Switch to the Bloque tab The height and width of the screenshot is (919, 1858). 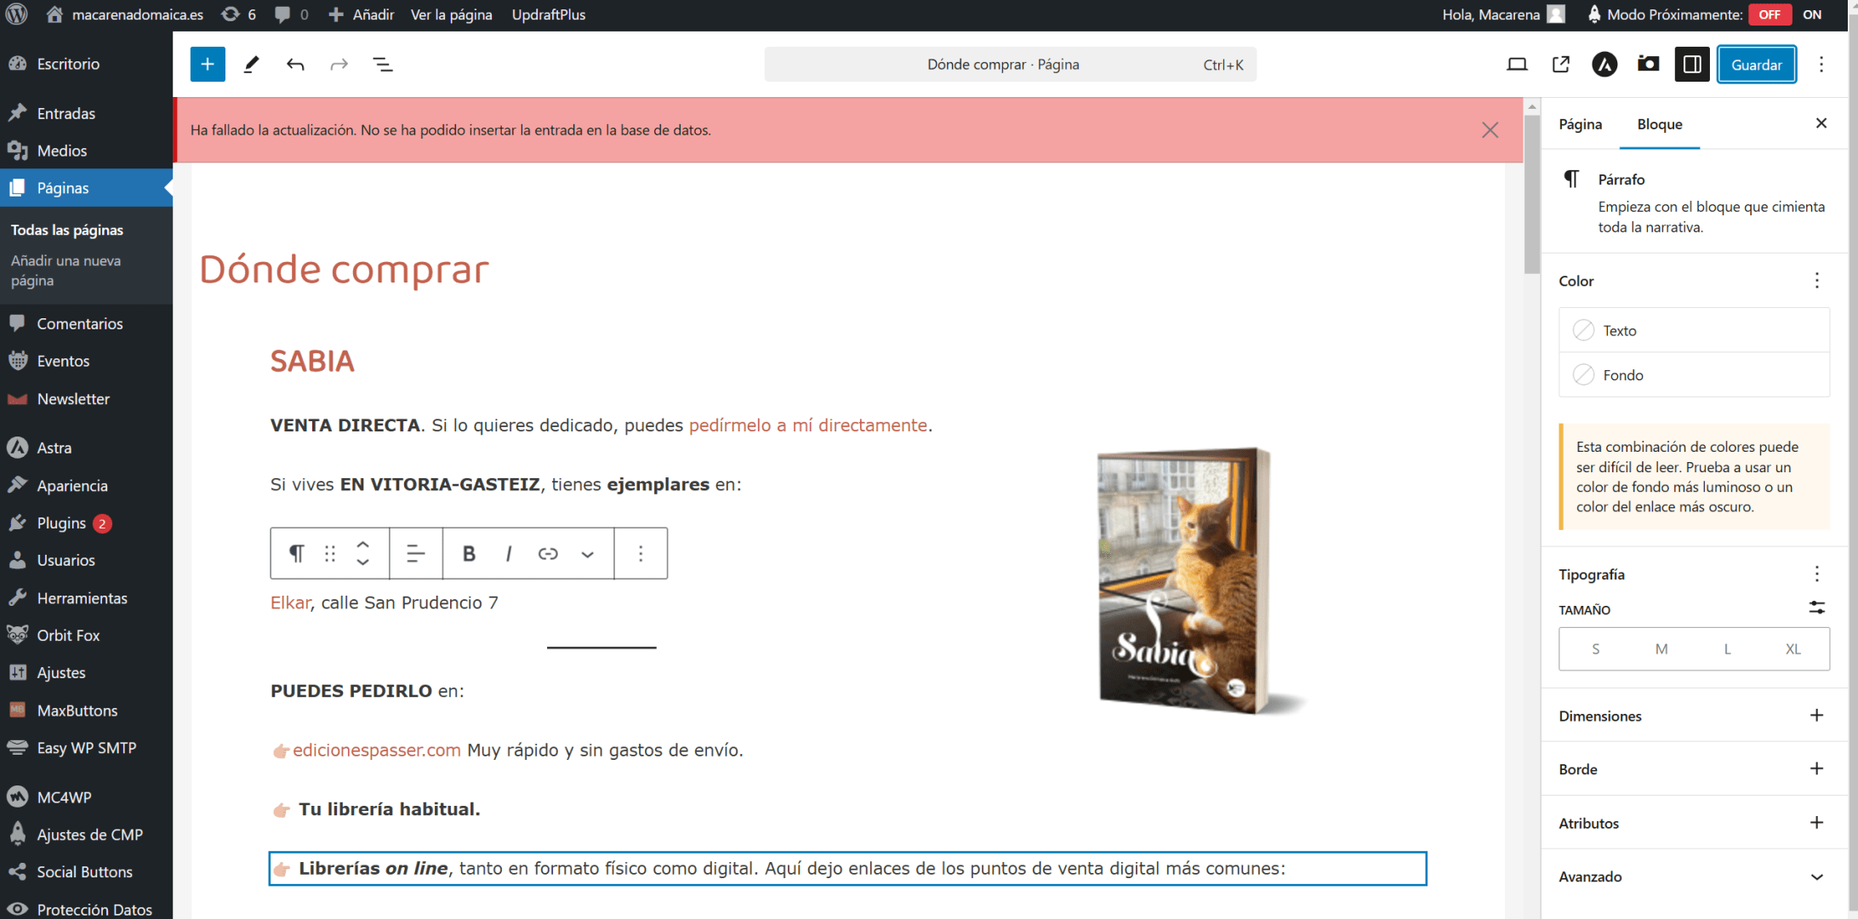[x=1660, y=124]
